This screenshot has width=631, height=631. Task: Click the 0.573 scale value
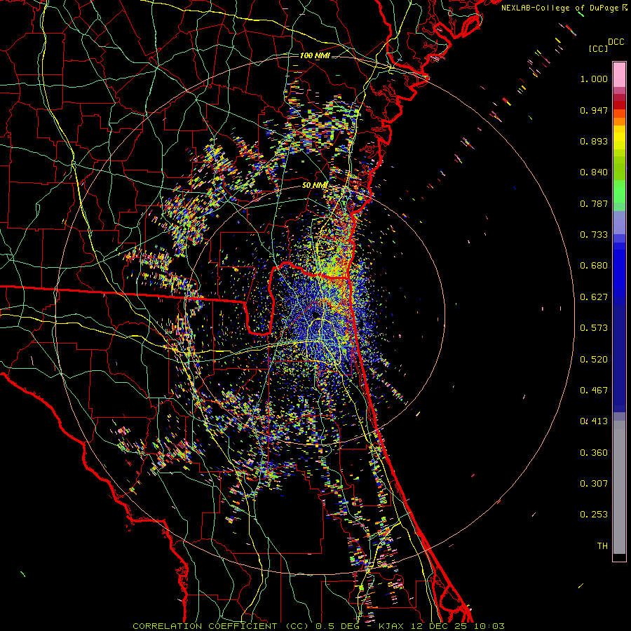pos(594,328)
